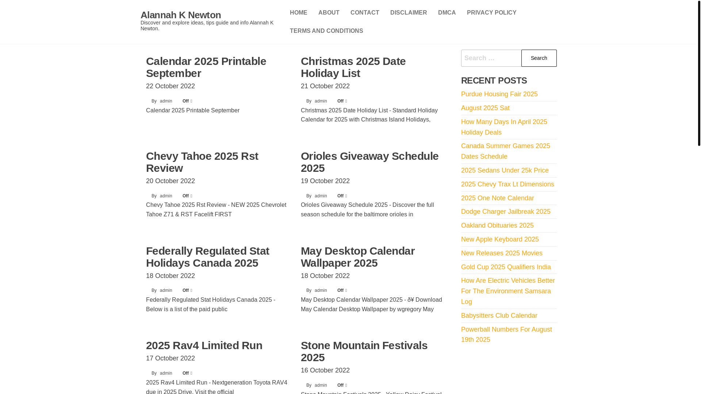Image resolution: width=701 pixels, height=394 pixels.
Task: Open How Many Days In April 2025 link
Action: (x=504, y=127)
